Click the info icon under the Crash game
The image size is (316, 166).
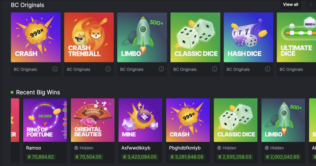pos(55,69)
